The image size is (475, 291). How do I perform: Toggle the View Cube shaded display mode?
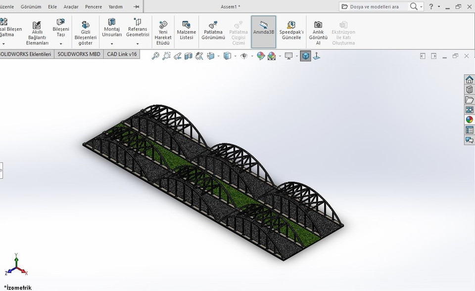(x=306, y=55)
